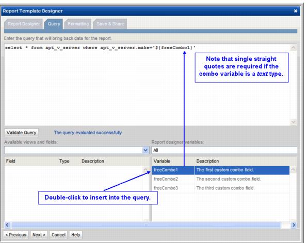Click the horizontal scrollbar thumb
This screenshot has width=308, height=243.
[146, 225]
